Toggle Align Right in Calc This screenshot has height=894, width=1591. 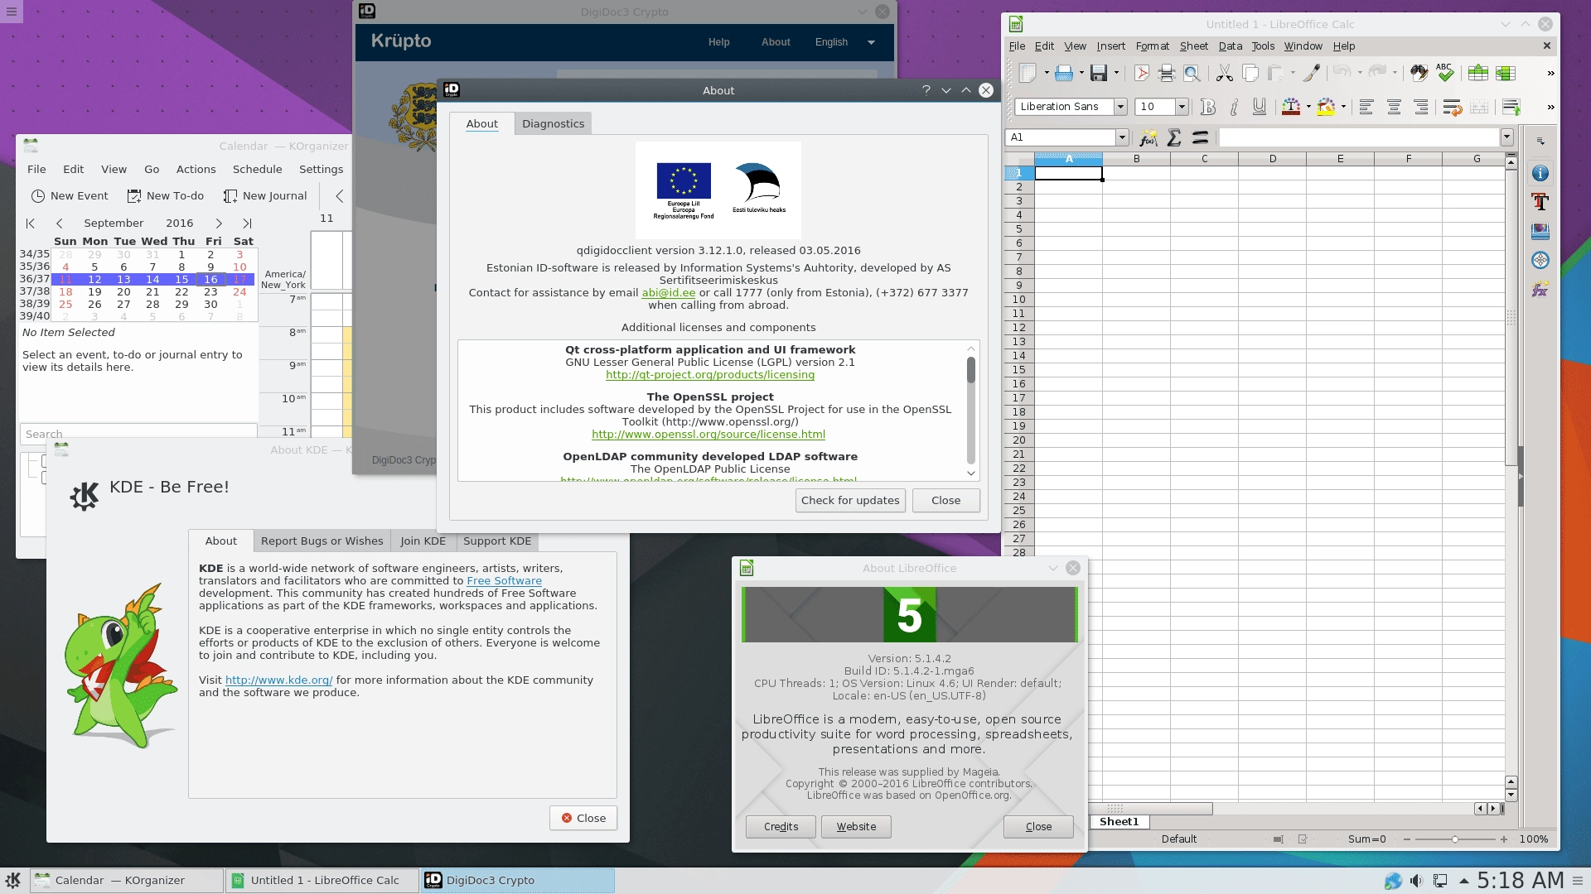(x=1420, y=107)
